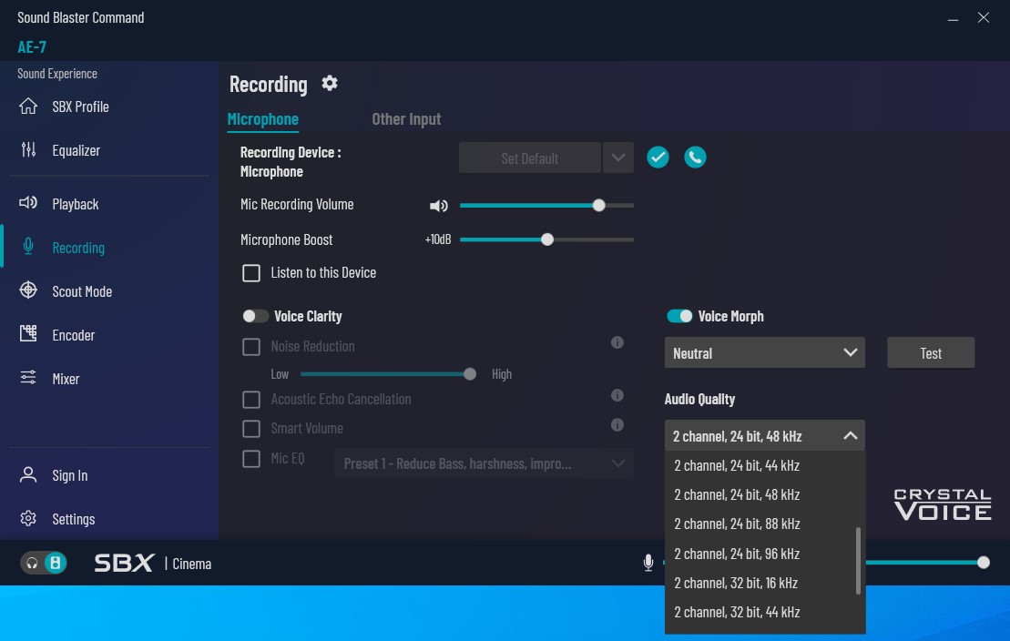The width and height of the screenshot is (1010, 641).
Task: Click the default communication phone icon
Action: (x=695, y=158)
